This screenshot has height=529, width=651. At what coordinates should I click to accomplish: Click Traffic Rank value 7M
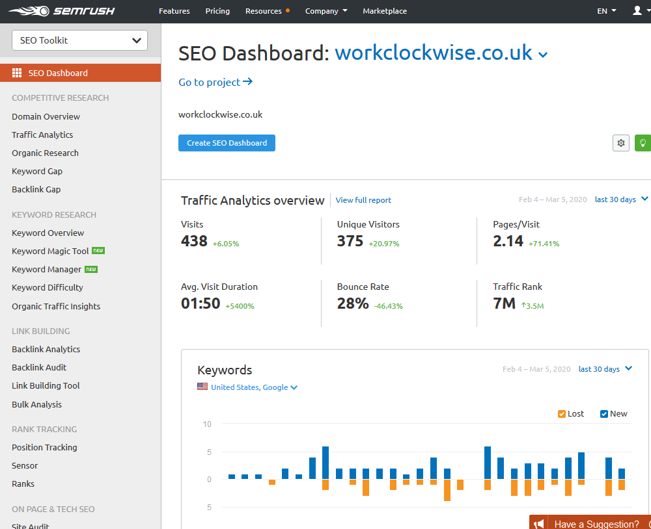(504, 303)
